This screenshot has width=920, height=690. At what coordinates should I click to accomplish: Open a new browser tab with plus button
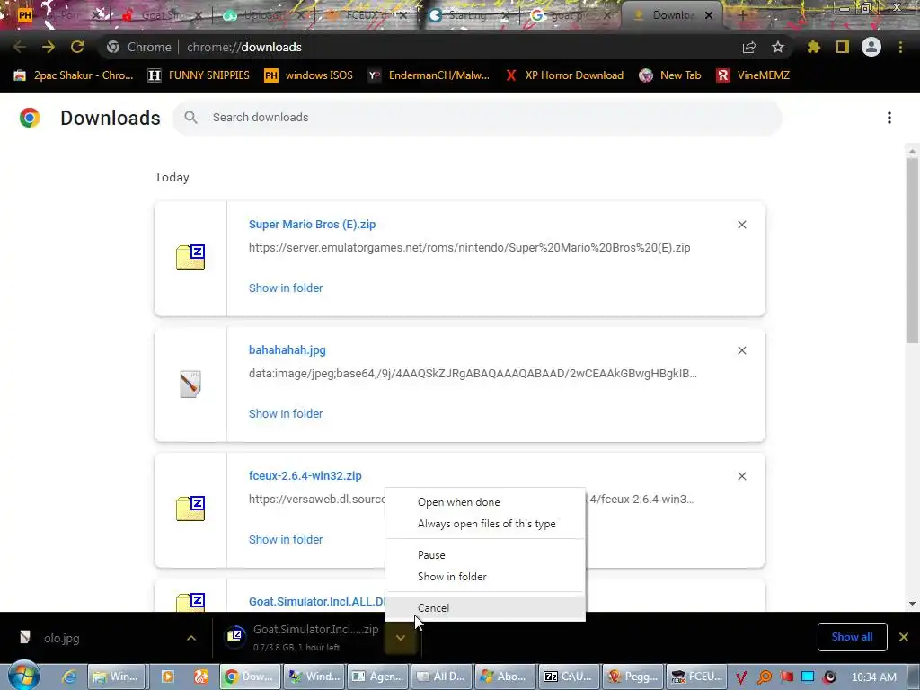point(741,15)
